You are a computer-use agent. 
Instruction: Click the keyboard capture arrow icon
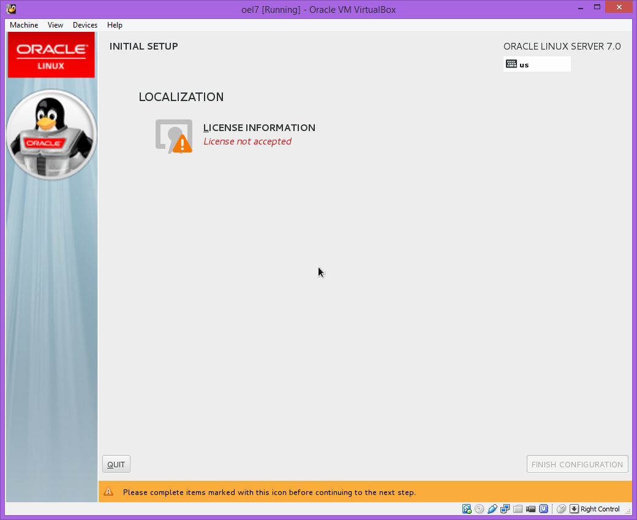(x=574, y=509)
